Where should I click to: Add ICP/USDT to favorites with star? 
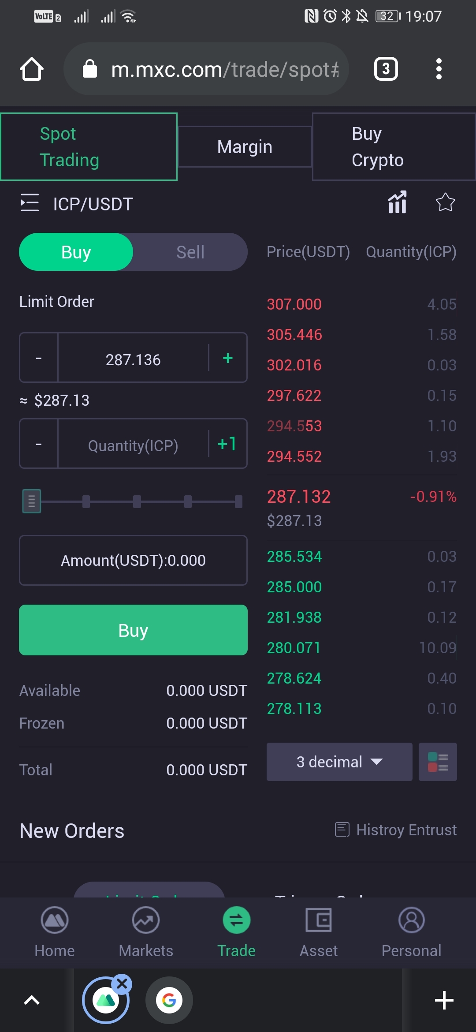[445, 203]
